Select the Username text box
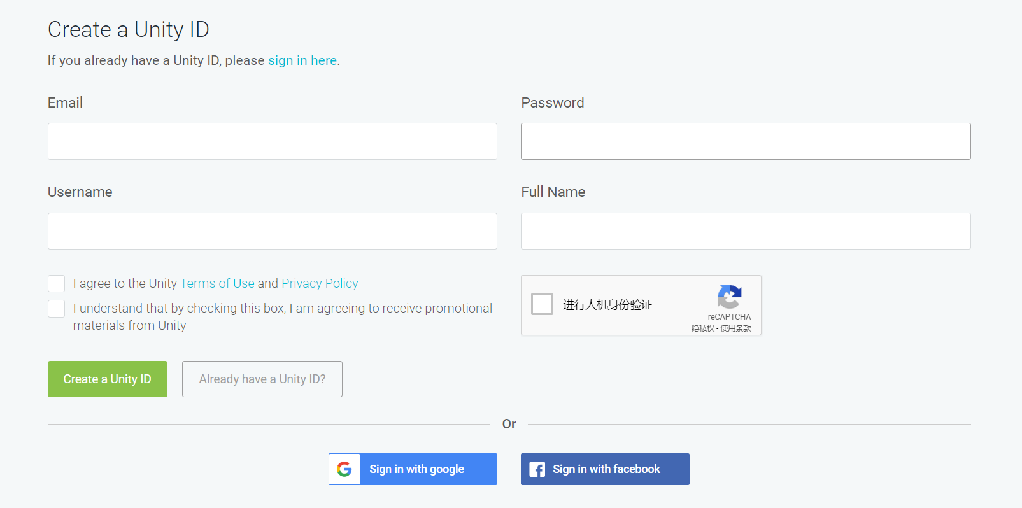Viewport: 1022px width, 508px height. 273,231
